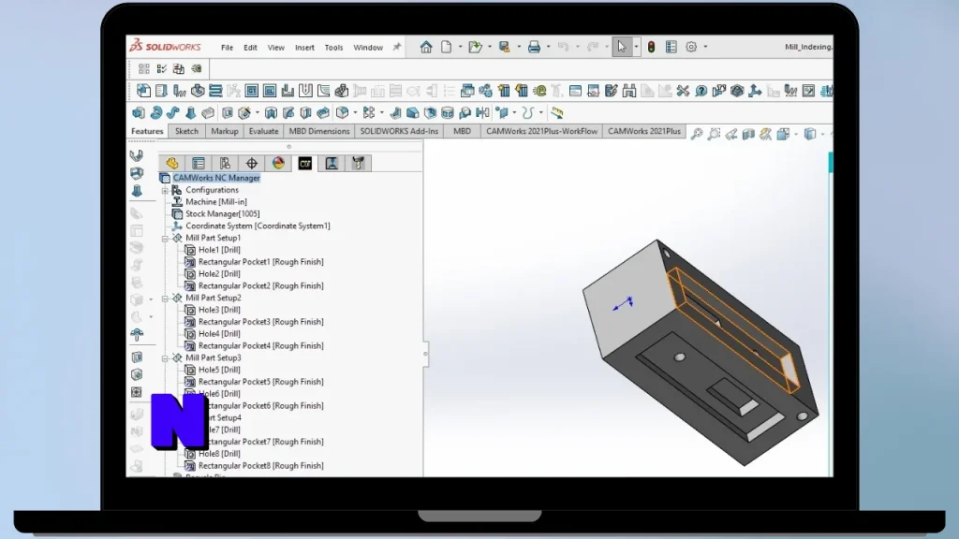Screen dimensions: 959x539
Task: Expand the New document dropdown arrow
Action: pos(460,47)
